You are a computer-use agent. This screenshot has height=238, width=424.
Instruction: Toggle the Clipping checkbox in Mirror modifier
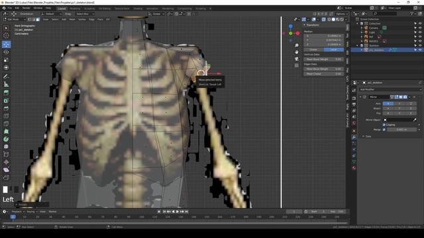pyautogui.click(x=384, y=125)
